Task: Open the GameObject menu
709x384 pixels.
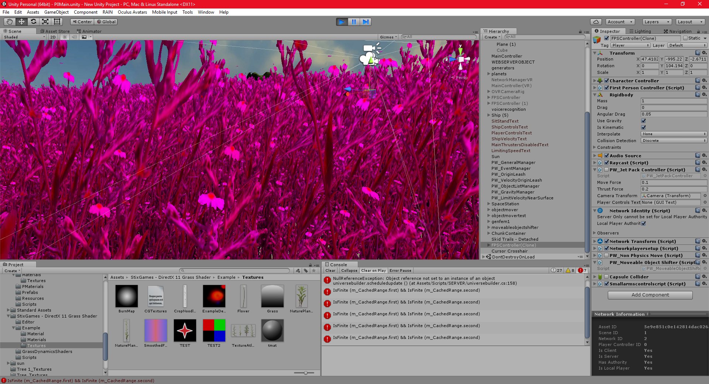Action: (56, 12)
